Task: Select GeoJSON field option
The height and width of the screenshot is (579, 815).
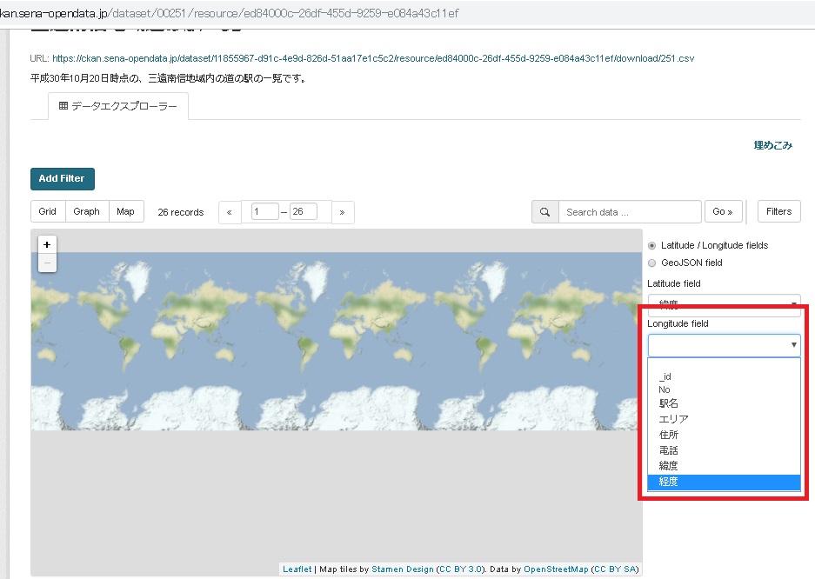Action: (x=652, y=263)
